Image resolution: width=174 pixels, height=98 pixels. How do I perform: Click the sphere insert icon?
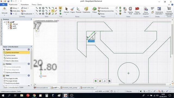click(x=120, y=11)
